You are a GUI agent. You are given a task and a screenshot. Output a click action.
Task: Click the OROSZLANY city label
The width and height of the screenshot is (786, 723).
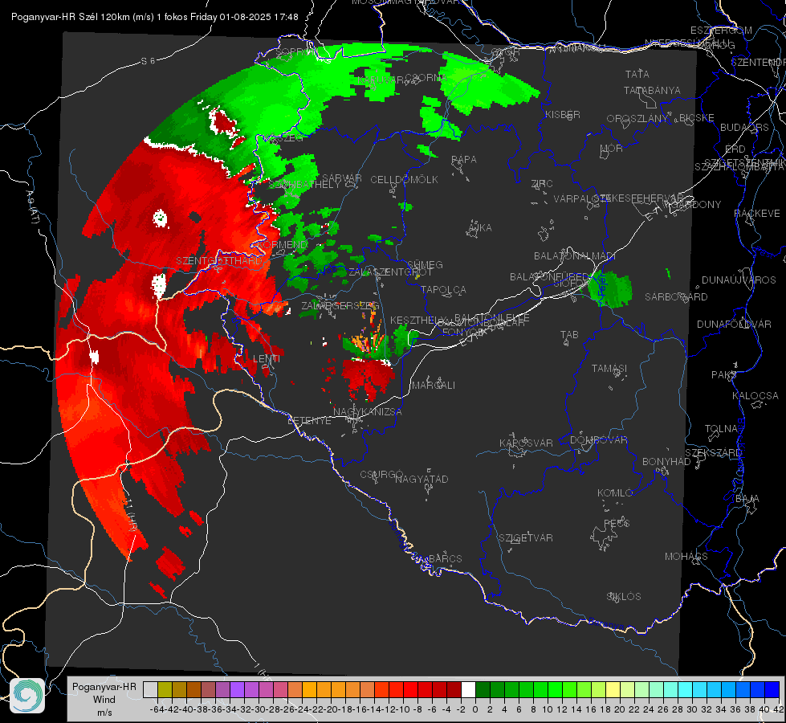[x=637, y=119]
